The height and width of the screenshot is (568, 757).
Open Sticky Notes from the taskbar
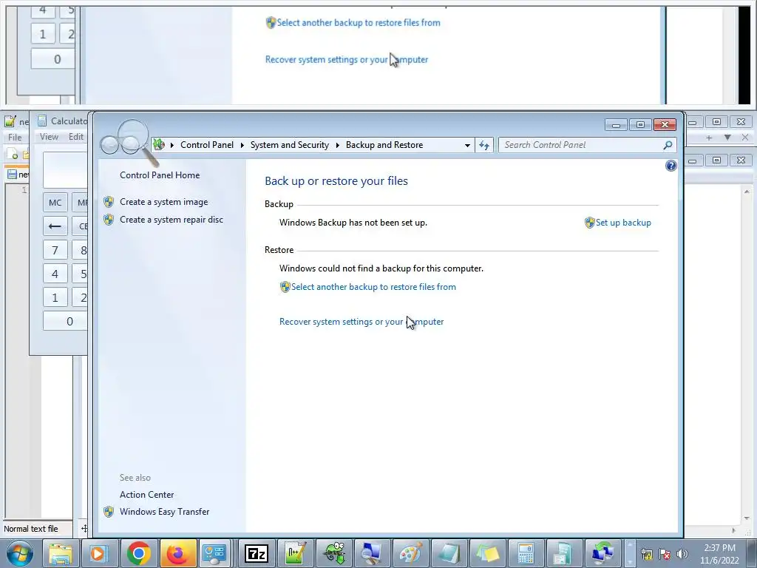(488, 553)
